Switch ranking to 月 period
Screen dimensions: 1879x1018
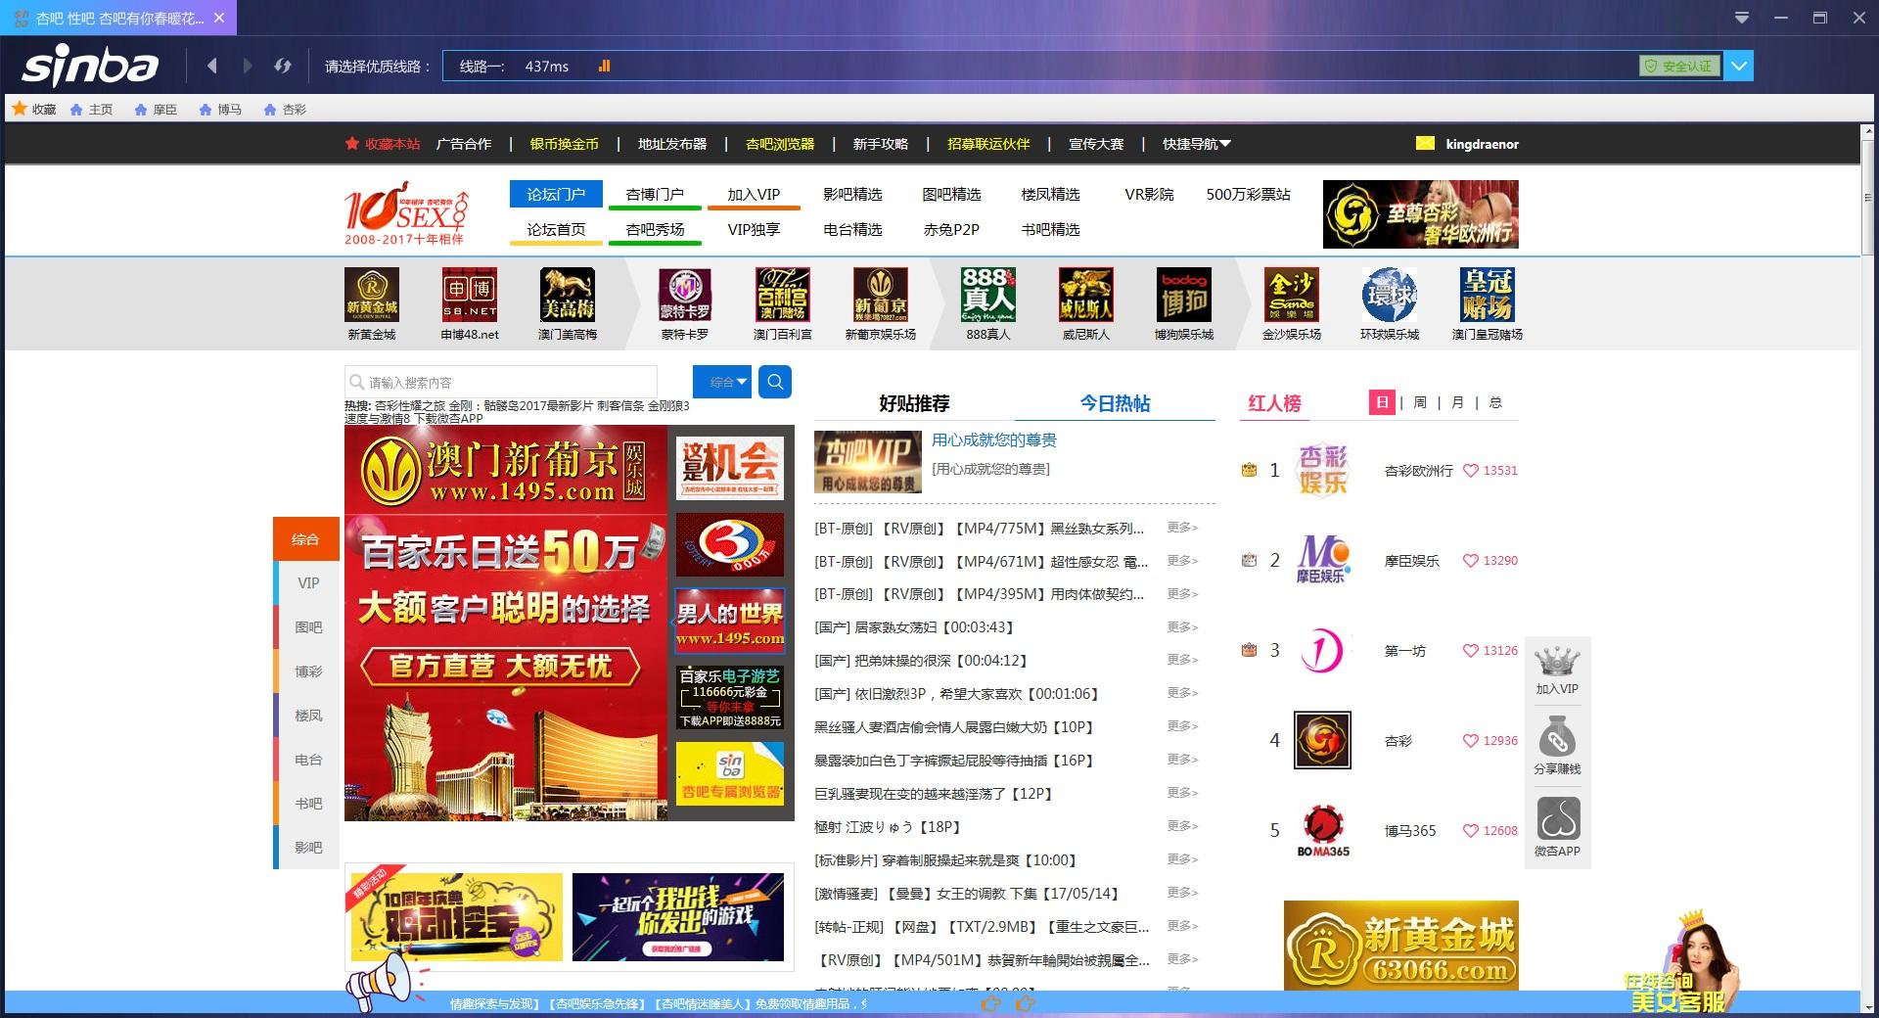pos(1457,402)
